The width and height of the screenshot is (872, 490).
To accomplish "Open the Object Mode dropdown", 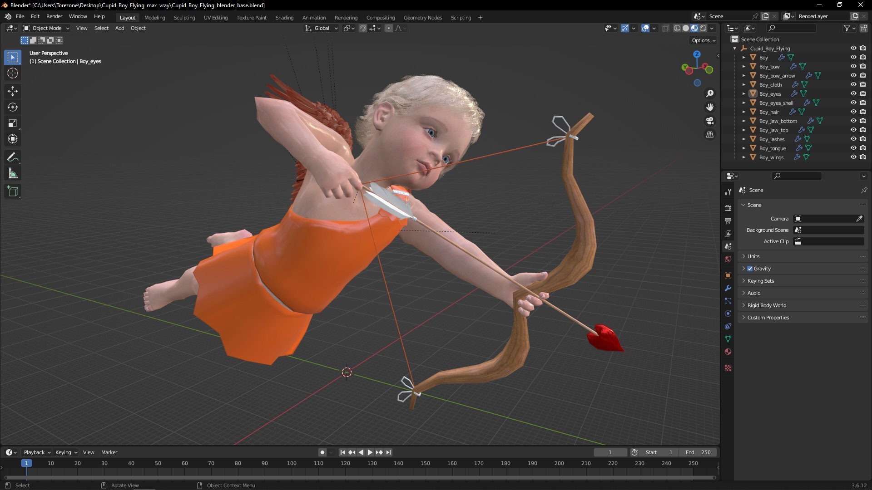I will pos(46,28).
